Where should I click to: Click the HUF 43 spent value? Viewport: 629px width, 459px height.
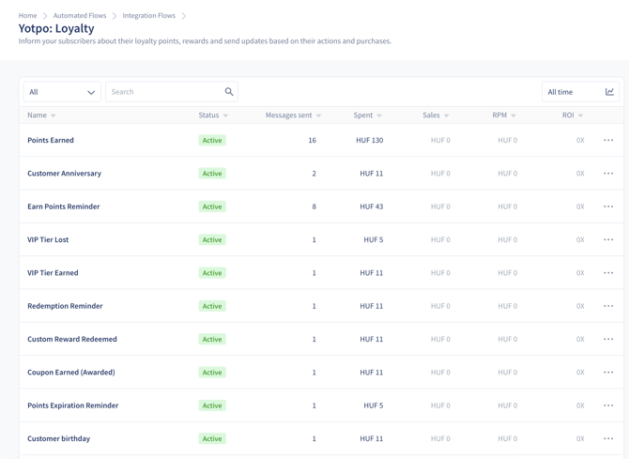click(x=372, y=207)
